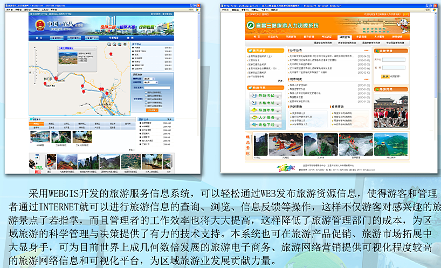Click the green logo of the tourism HR system

click(x=250, y=25)
